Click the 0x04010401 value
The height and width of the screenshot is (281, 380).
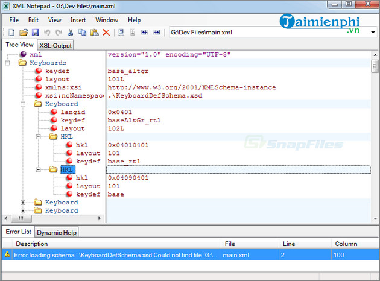pyautogui.click(x=128, y=145)
